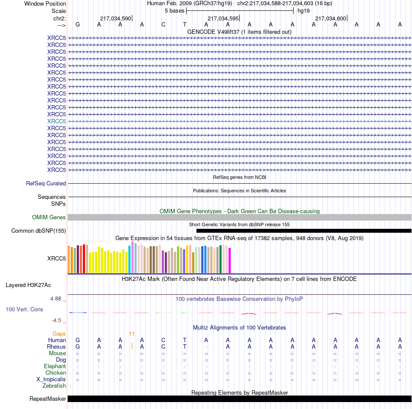Image resolution: width=412 pixels, height=409 pixels.
Task: Open Short Genetic Variants from dbSNP release 155
Action: pos(239,224)
